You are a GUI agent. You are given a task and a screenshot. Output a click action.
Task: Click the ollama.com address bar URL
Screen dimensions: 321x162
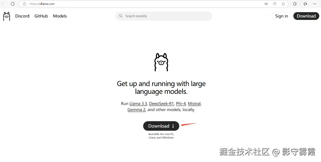42,4
